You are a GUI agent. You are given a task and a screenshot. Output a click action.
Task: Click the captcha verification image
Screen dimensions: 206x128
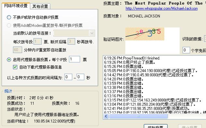144,34
